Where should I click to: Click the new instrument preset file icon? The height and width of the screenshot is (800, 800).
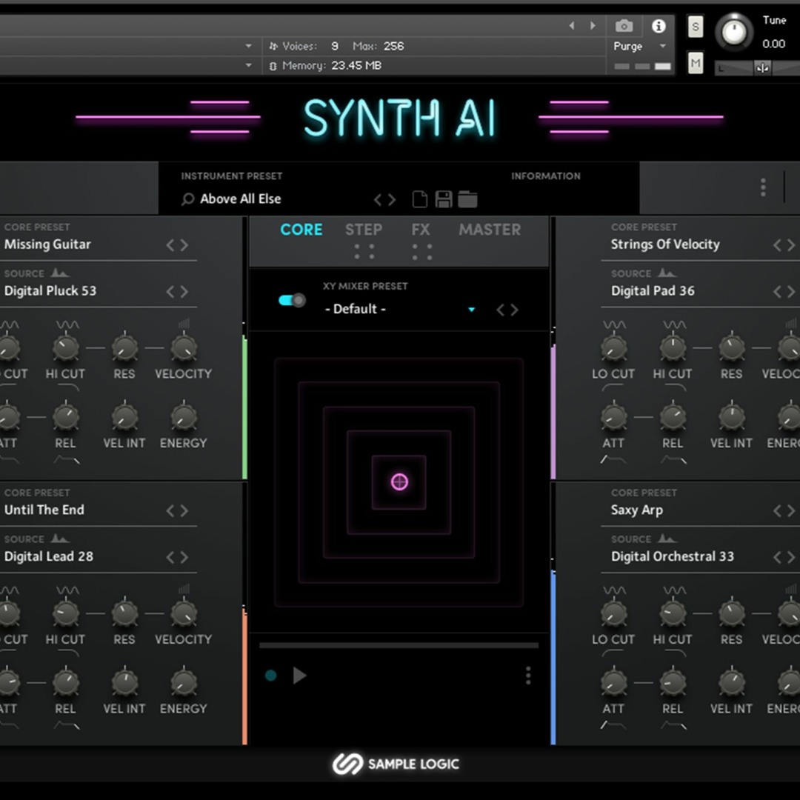point(420,199)
